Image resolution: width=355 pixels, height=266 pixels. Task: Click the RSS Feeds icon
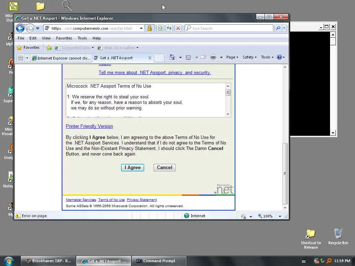click(188, 57)
